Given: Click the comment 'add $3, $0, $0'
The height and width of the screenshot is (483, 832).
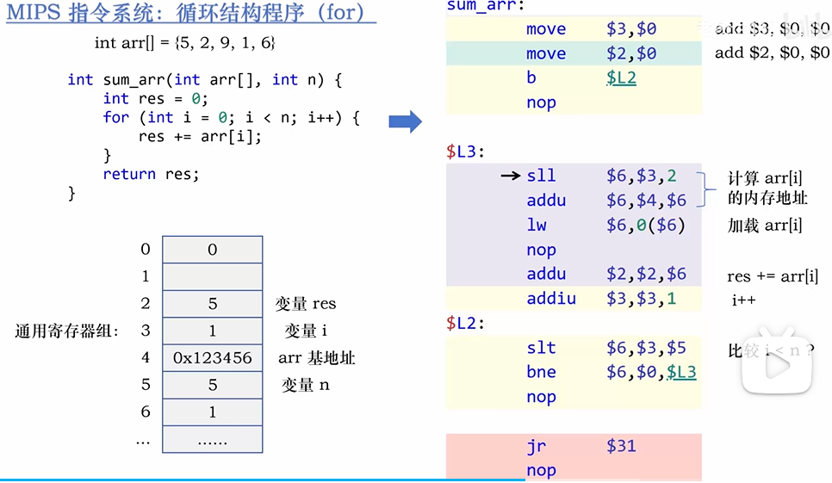Looking at the screenshot, I should click(x=772, y=28).
